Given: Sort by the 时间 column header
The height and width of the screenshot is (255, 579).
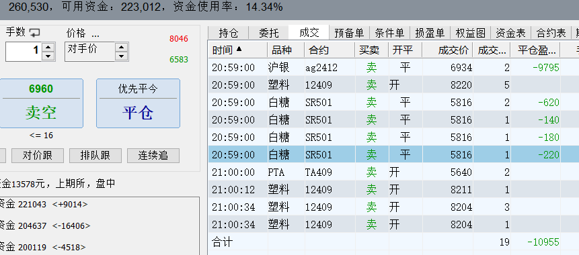Looking at the screenshot, I should pyautogui.click(x=237, y=50).
